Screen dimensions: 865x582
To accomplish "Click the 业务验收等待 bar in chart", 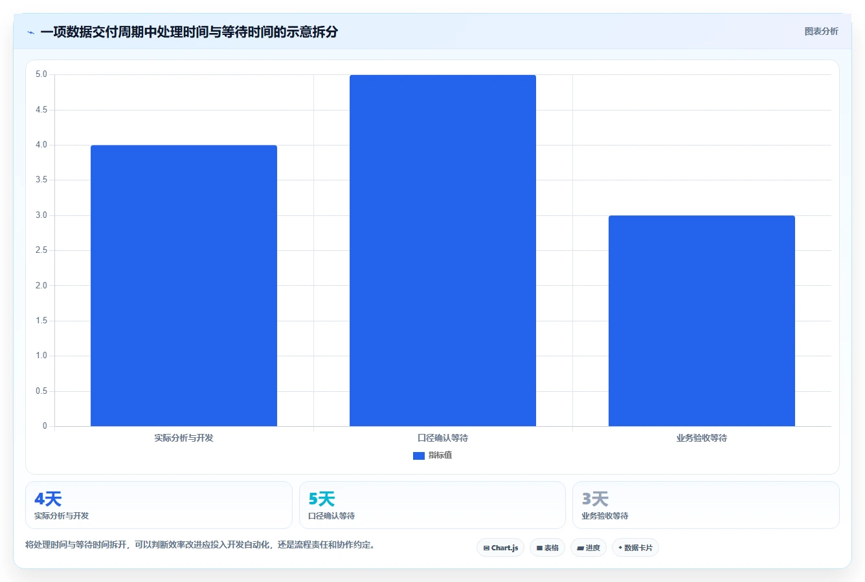I will tap(702, 321).
